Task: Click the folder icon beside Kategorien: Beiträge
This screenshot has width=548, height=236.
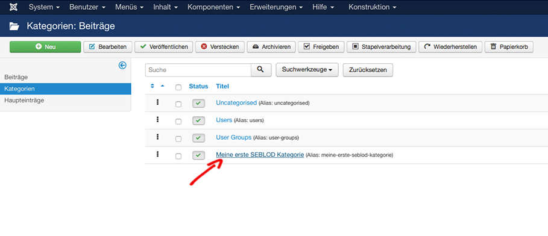Action: pos(14,26)
